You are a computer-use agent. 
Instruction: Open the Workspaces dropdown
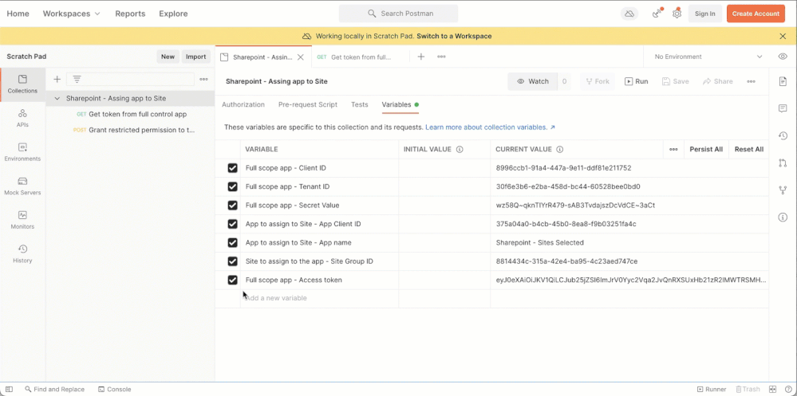[x=72, y=14]
